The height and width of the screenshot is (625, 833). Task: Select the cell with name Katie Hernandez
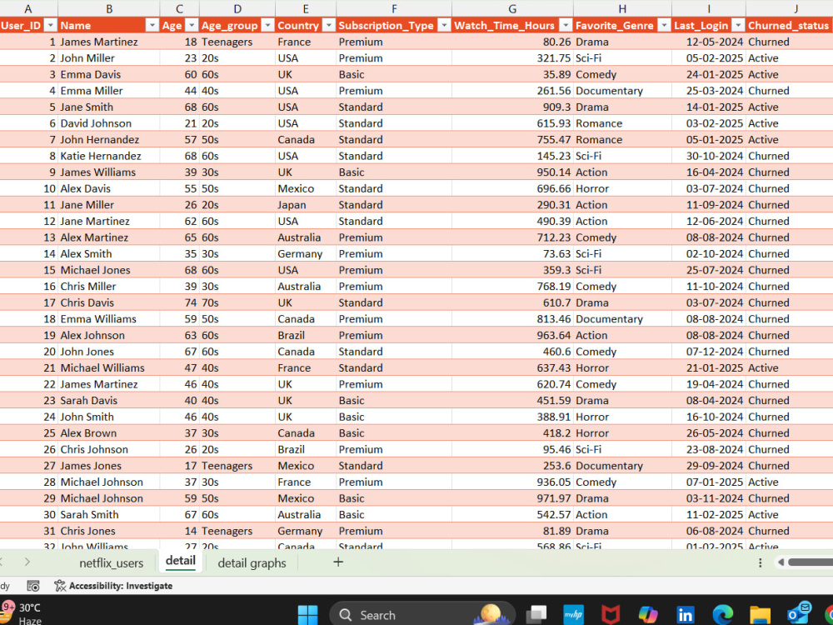point(109,156)
